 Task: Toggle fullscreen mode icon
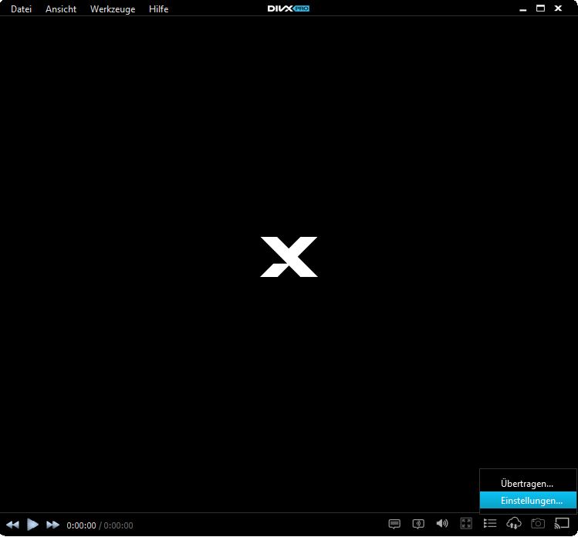(x=466, y=524)
